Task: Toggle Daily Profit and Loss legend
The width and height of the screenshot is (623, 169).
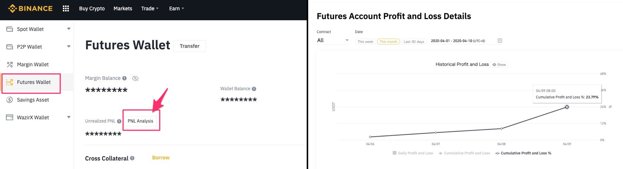Action: tap(412, 153)
